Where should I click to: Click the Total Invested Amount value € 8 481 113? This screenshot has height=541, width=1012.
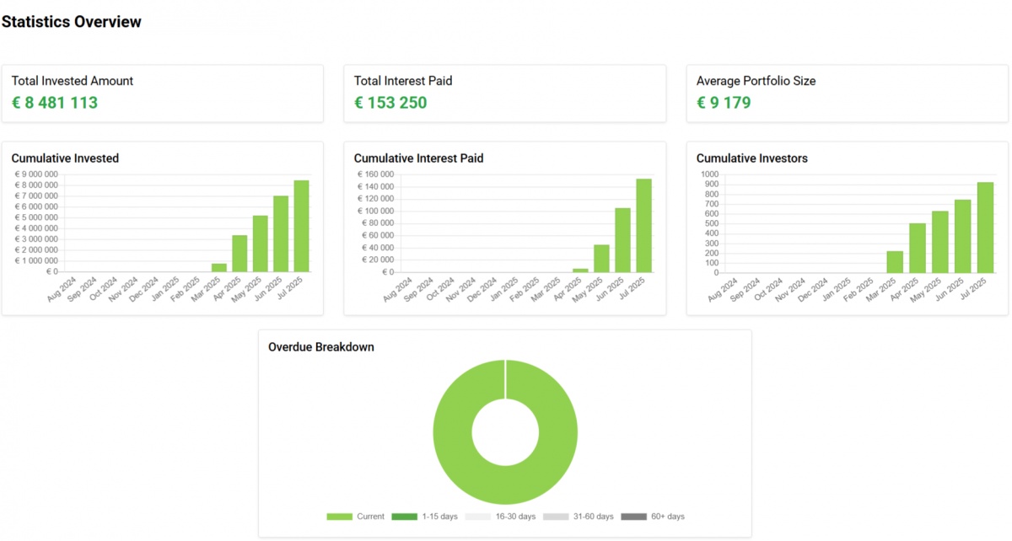click(x=55, y=104)
